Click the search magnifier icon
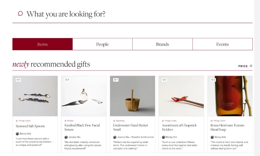The width and height of the screenshot is (260, 156). pyautogui.click(x=20, y=14)
